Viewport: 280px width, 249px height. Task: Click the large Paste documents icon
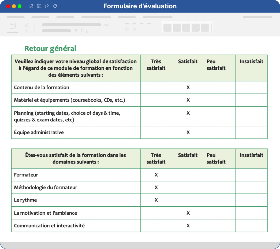13,26
